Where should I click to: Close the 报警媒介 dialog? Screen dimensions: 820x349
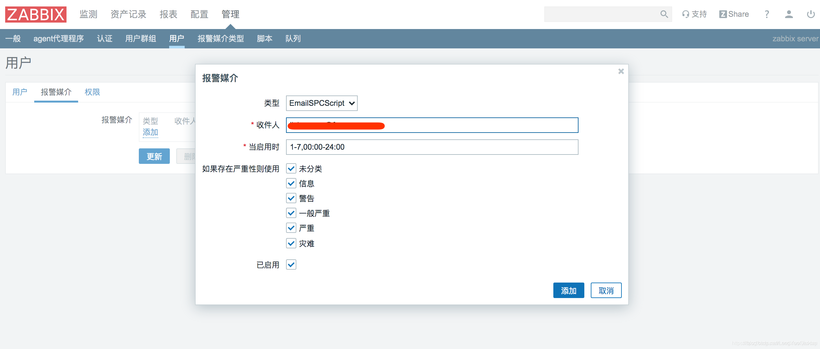tap(621, 71)
